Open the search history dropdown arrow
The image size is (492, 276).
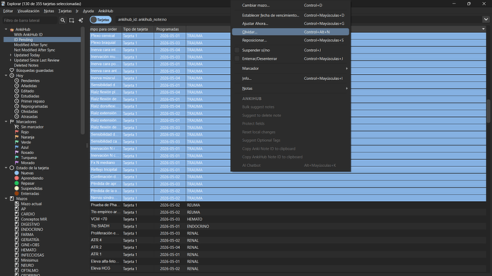[486, 19]
